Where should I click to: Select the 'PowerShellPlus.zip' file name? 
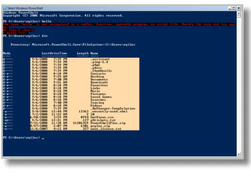point(108,123)
